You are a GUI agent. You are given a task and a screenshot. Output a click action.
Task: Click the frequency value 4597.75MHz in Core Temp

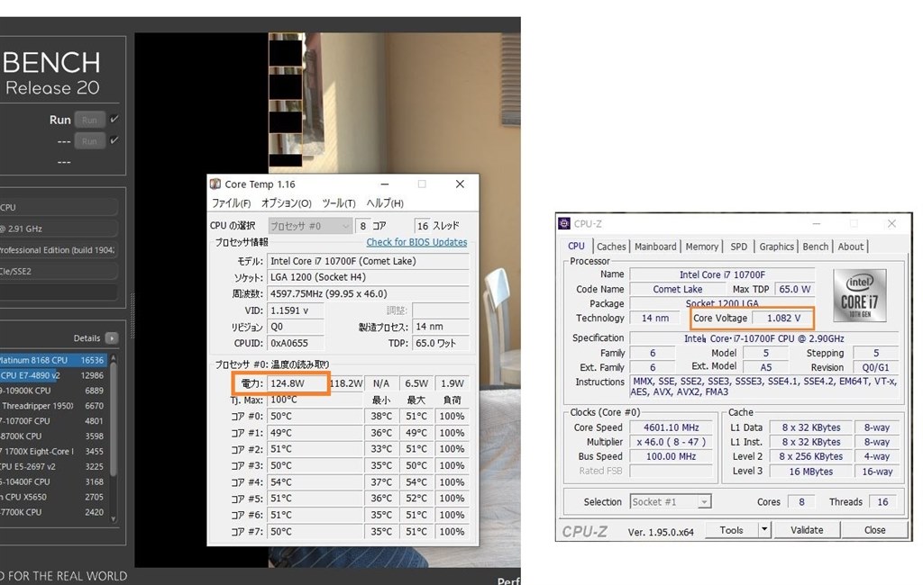pos(368,293)
